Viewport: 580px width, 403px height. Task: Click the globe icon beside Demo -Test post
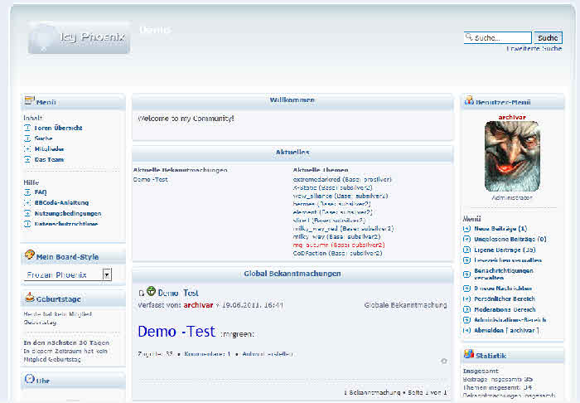coord(151,292)
